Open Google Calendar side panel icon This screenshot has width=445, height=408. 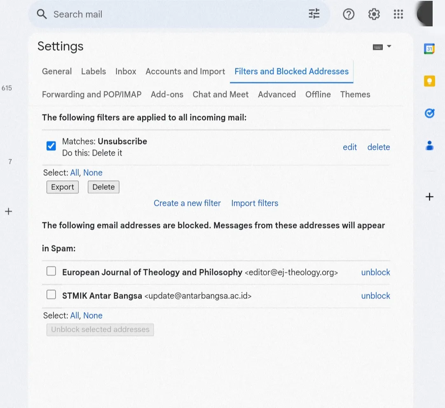(x=429, y=49)
